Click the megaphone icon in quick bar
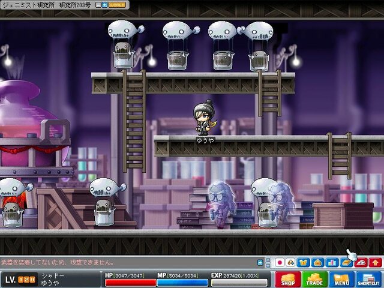 point(290,263)
